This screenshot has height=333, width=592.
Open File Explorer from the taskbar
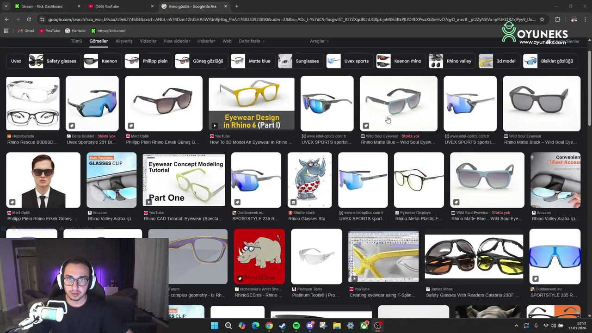coord(337,326)
